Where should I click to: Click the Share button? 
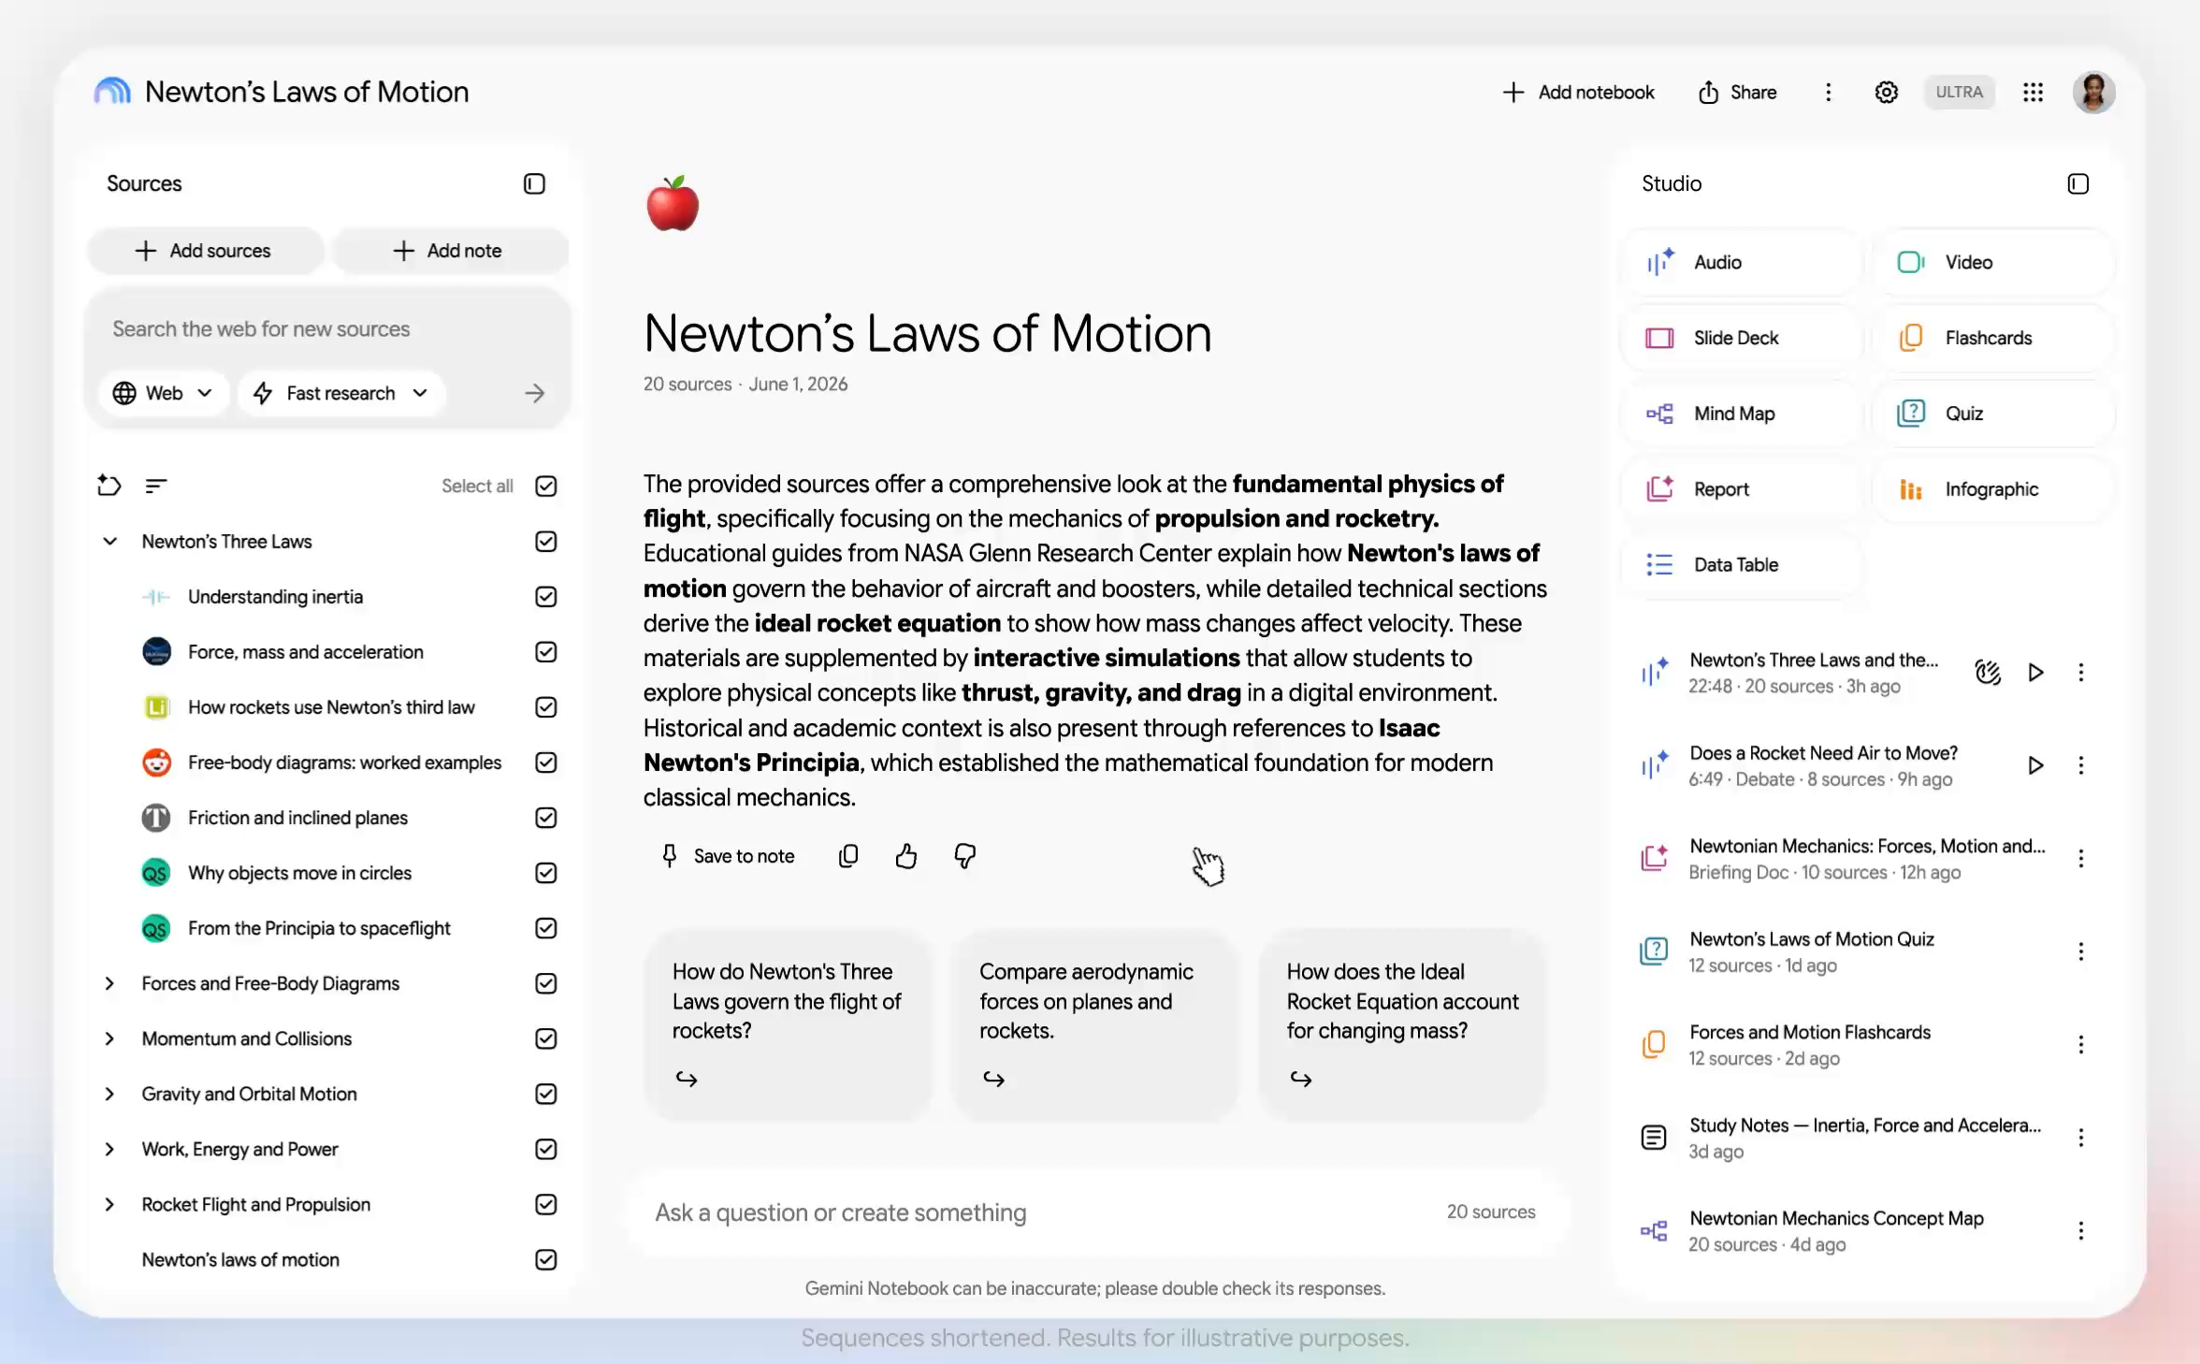pyautogui.click(x=1737, y=93)
